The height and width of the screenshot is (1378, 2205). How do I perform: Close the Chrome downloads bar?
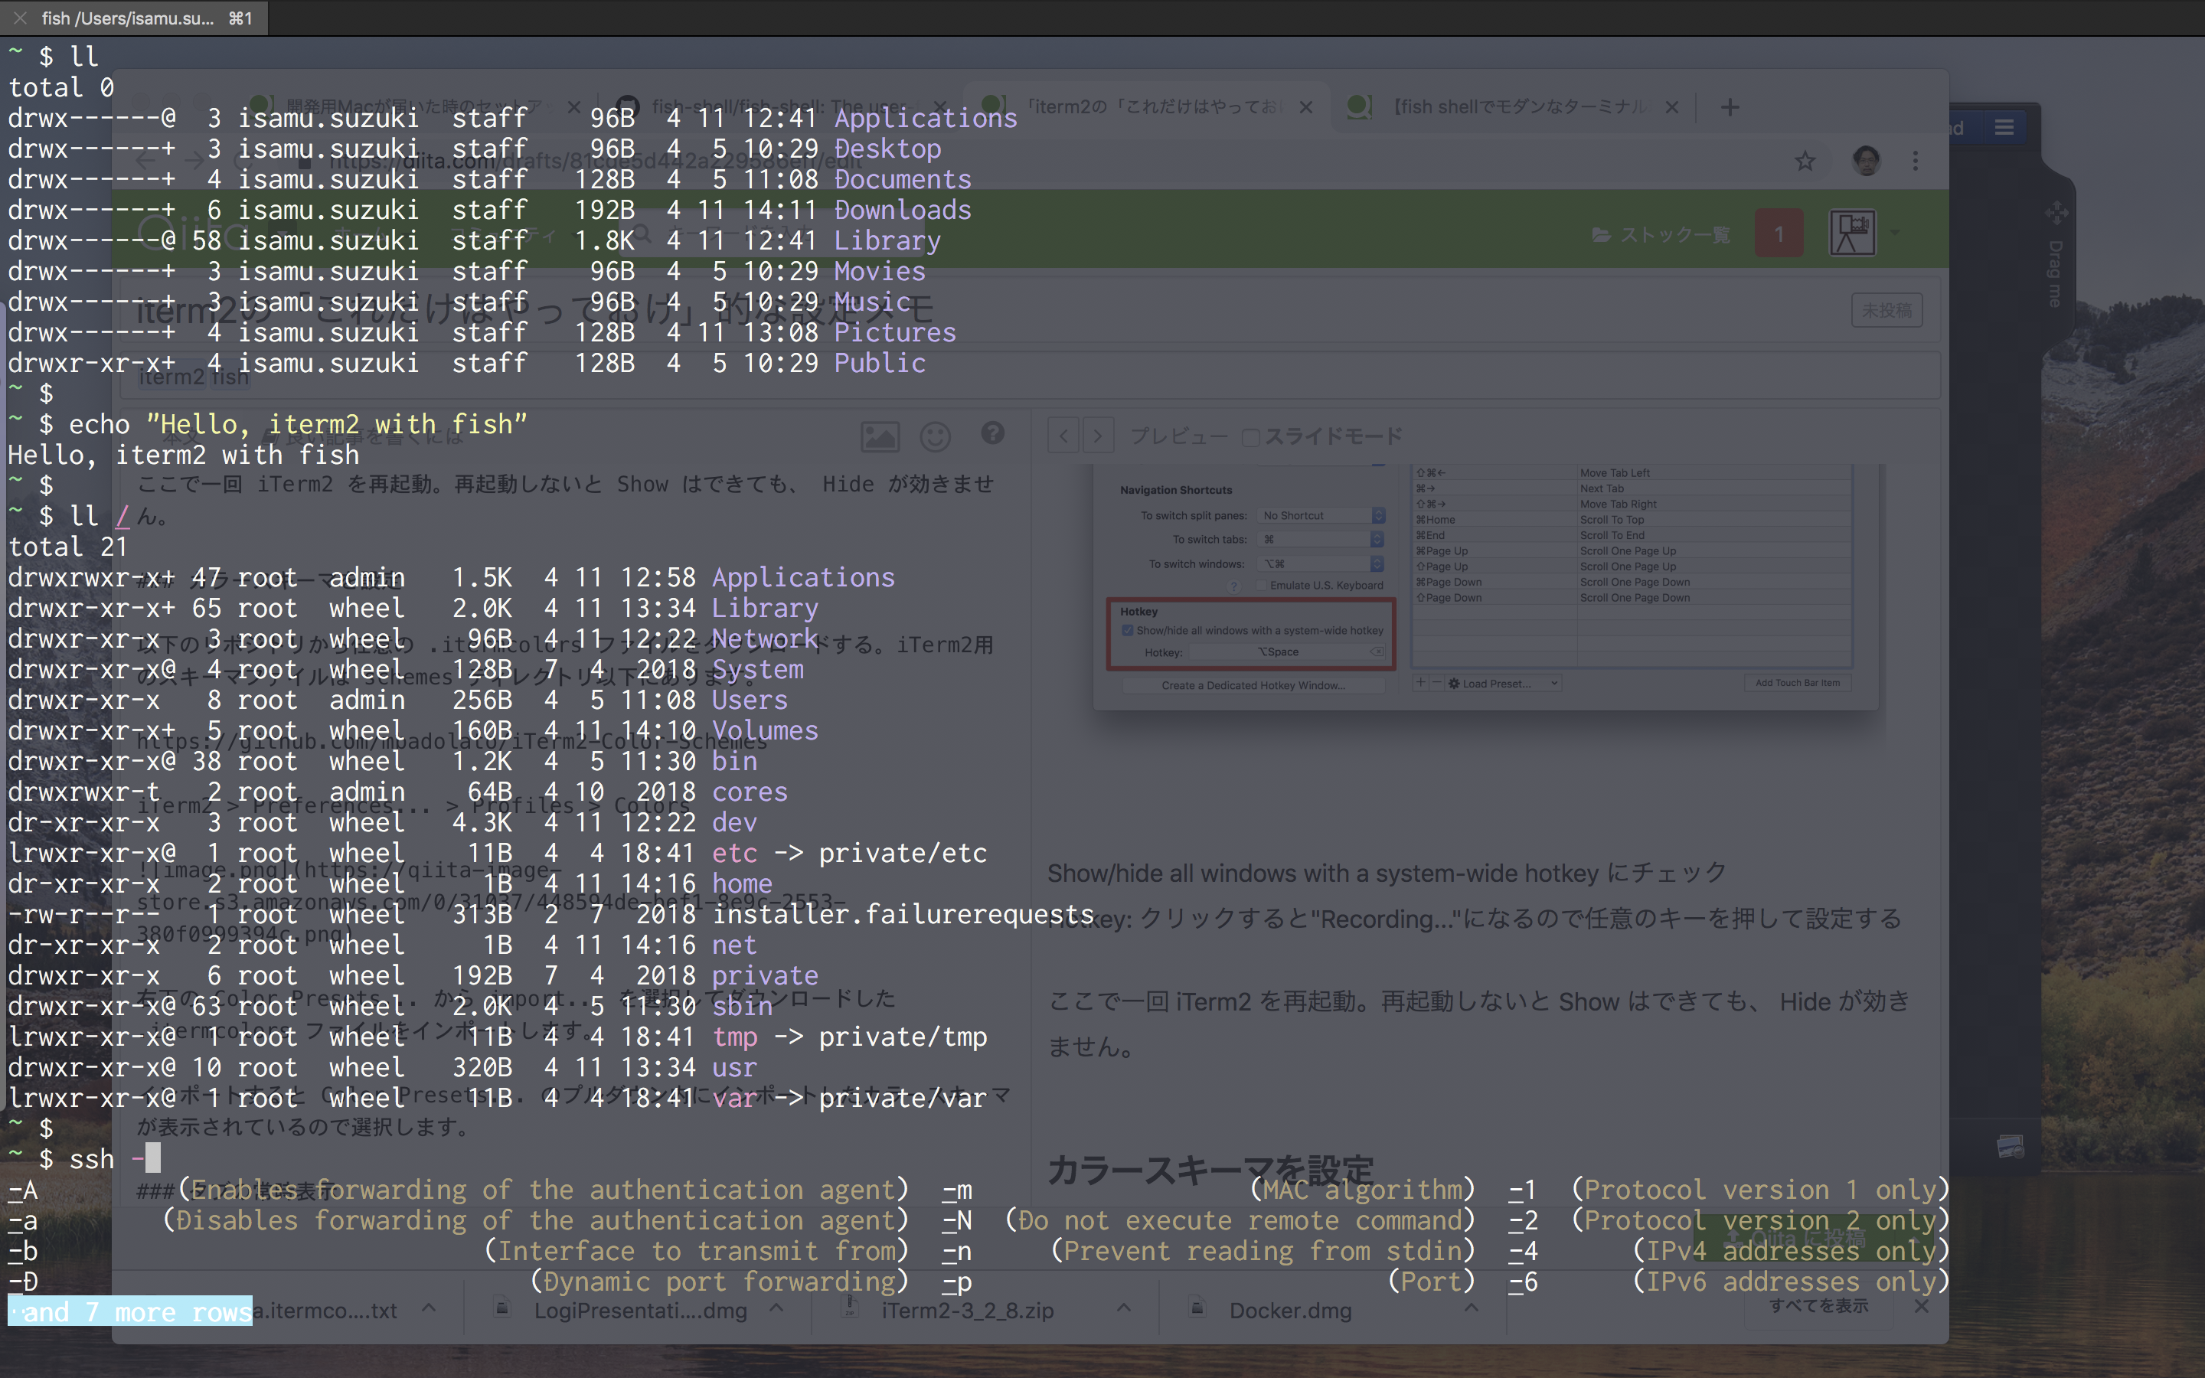tap(1921, 1306)
